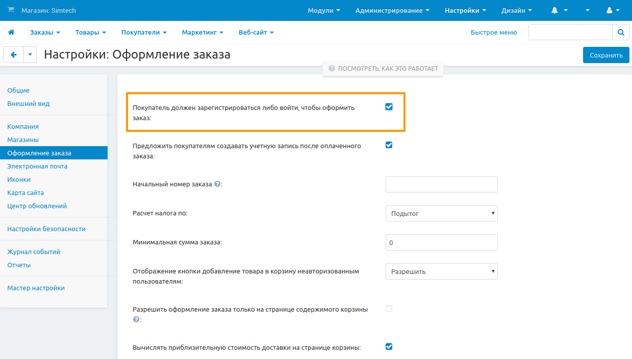Screen dimensions: 632x359
Task: Click the search magnifier icon
Action: [x=620, y=32]
